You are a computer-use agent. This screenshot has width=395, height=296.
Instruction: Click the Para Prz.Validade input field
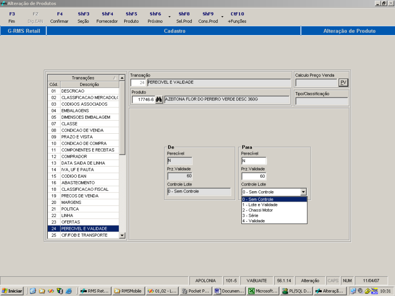(x=254, y=176)
